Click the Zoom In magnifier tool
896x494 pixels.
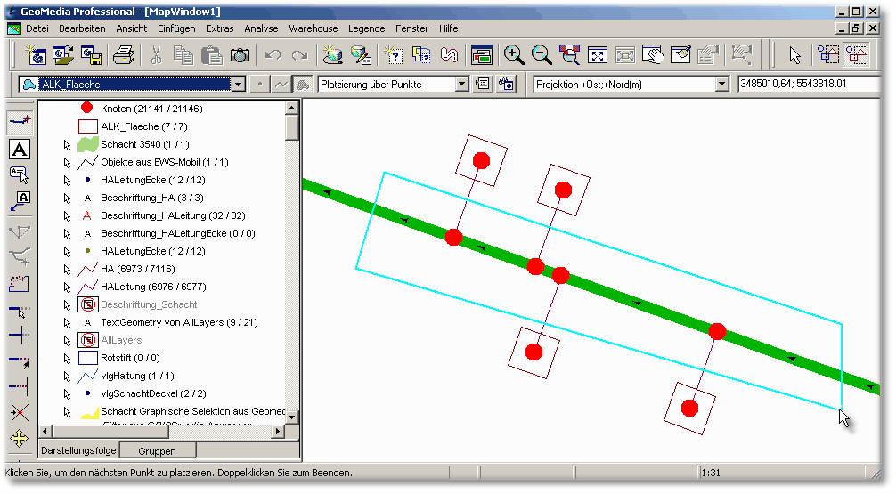(514, 55)
